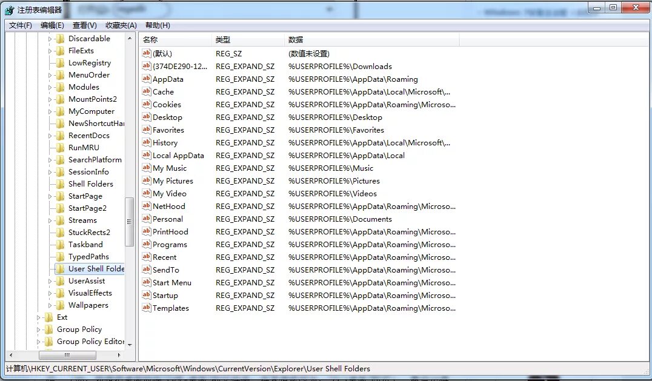The image size is (652, 381).
Task: Sort values by 名称 column header
Action: click(x=175, y=40)
